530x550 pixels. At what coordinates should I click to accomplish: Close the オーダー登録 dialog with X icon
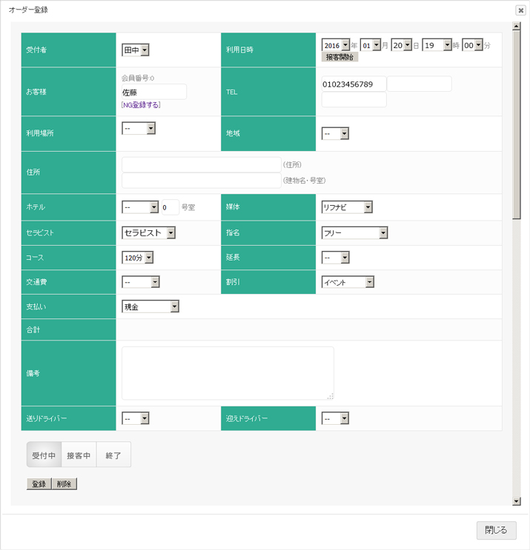point(520,10)
